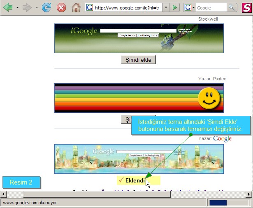Click the author name Pixdee

[x=220, y=79]
